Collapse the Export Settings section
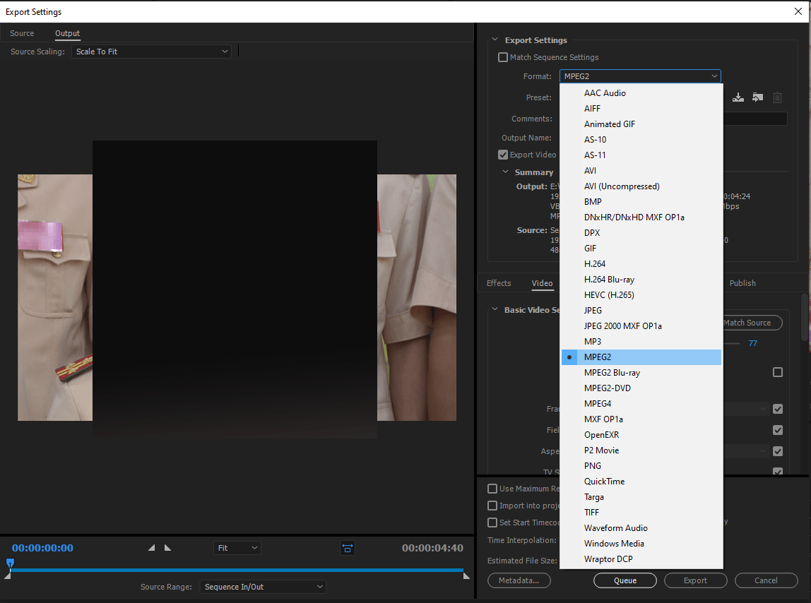This screenshot has height=603, width=811. point(495,40)
